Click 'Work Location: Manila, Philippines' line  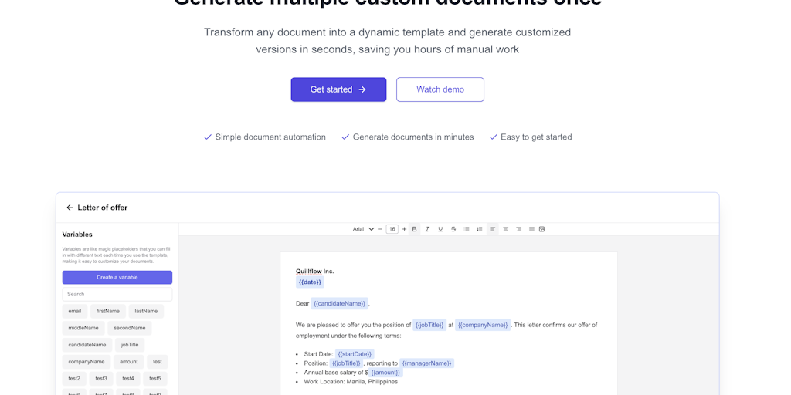tap(351, 382)
